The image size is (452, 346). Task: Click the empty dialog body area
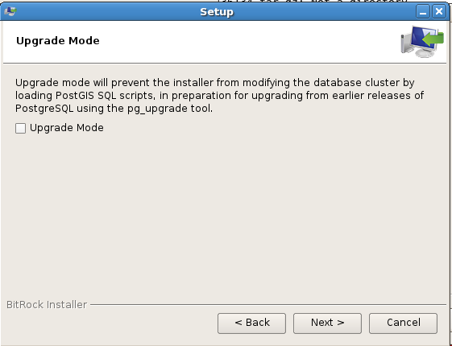225,216
